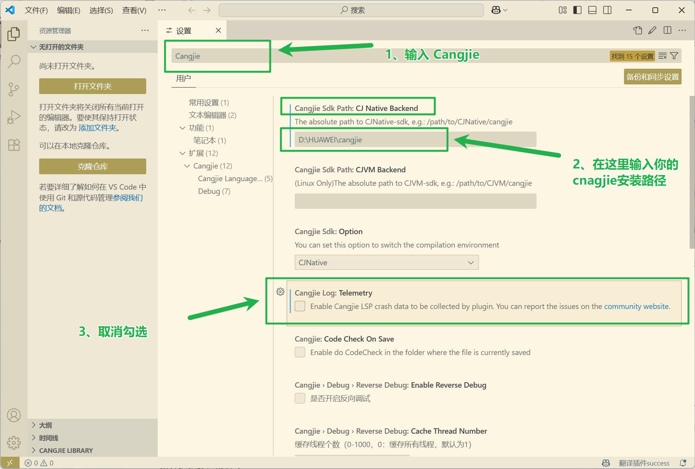Screen dimensions: 695x469
Task: Select 文本编辑器 (2) in settings tree
Action: point(213,115)
